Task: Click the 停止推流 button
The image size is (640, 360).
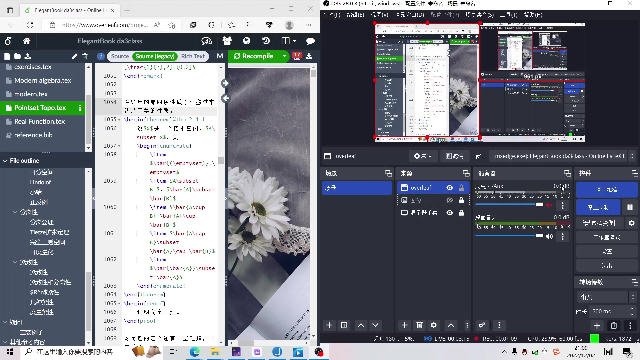Action: pos(606,190)
